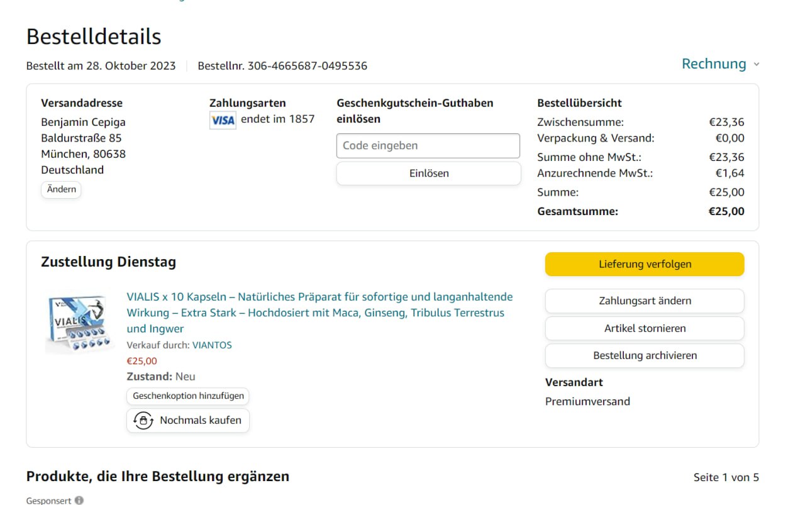
Task: Archive the order with Bestellung archivieren
Action: pos(645,355)
